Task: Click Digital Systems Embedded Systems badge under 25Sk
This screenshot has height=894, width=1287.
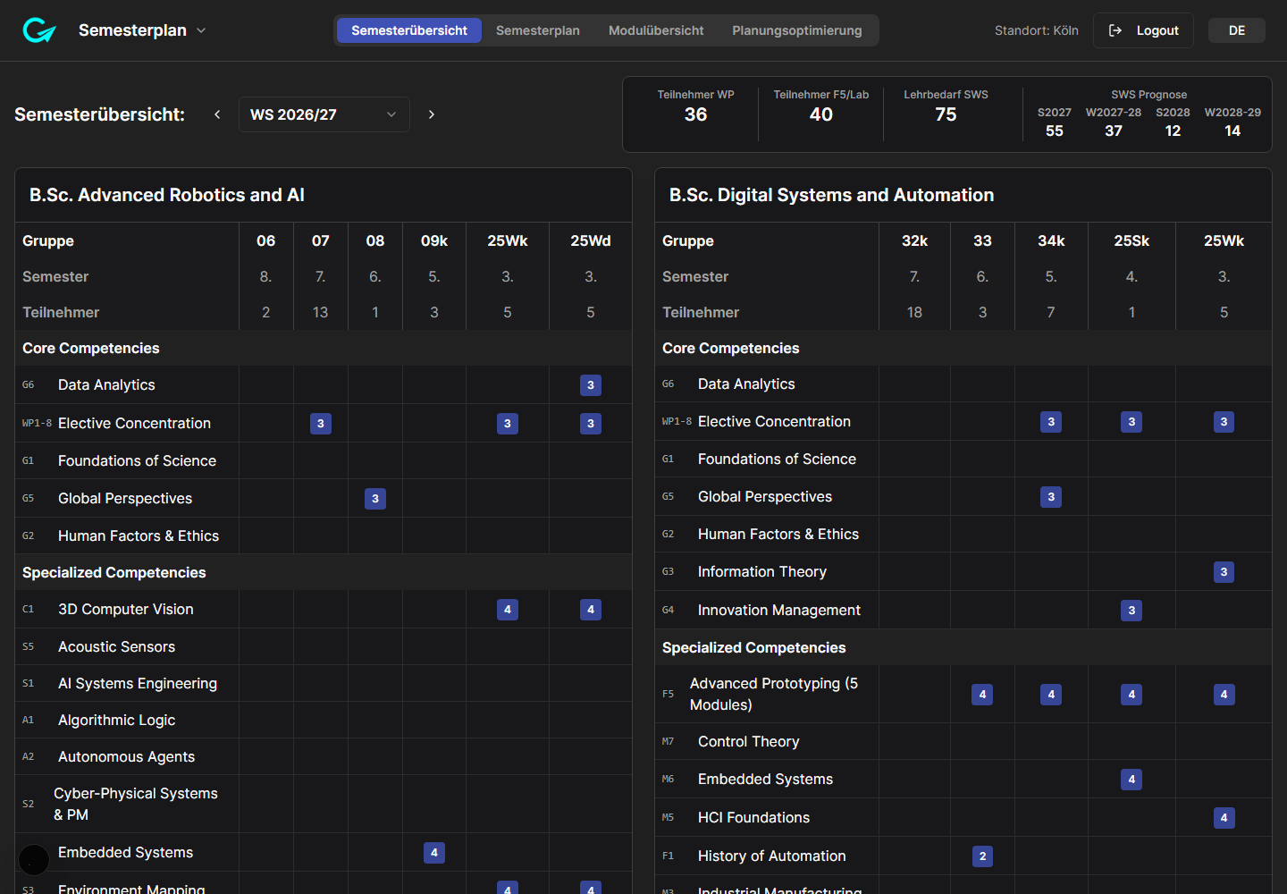Action: tap(1131, 780)
